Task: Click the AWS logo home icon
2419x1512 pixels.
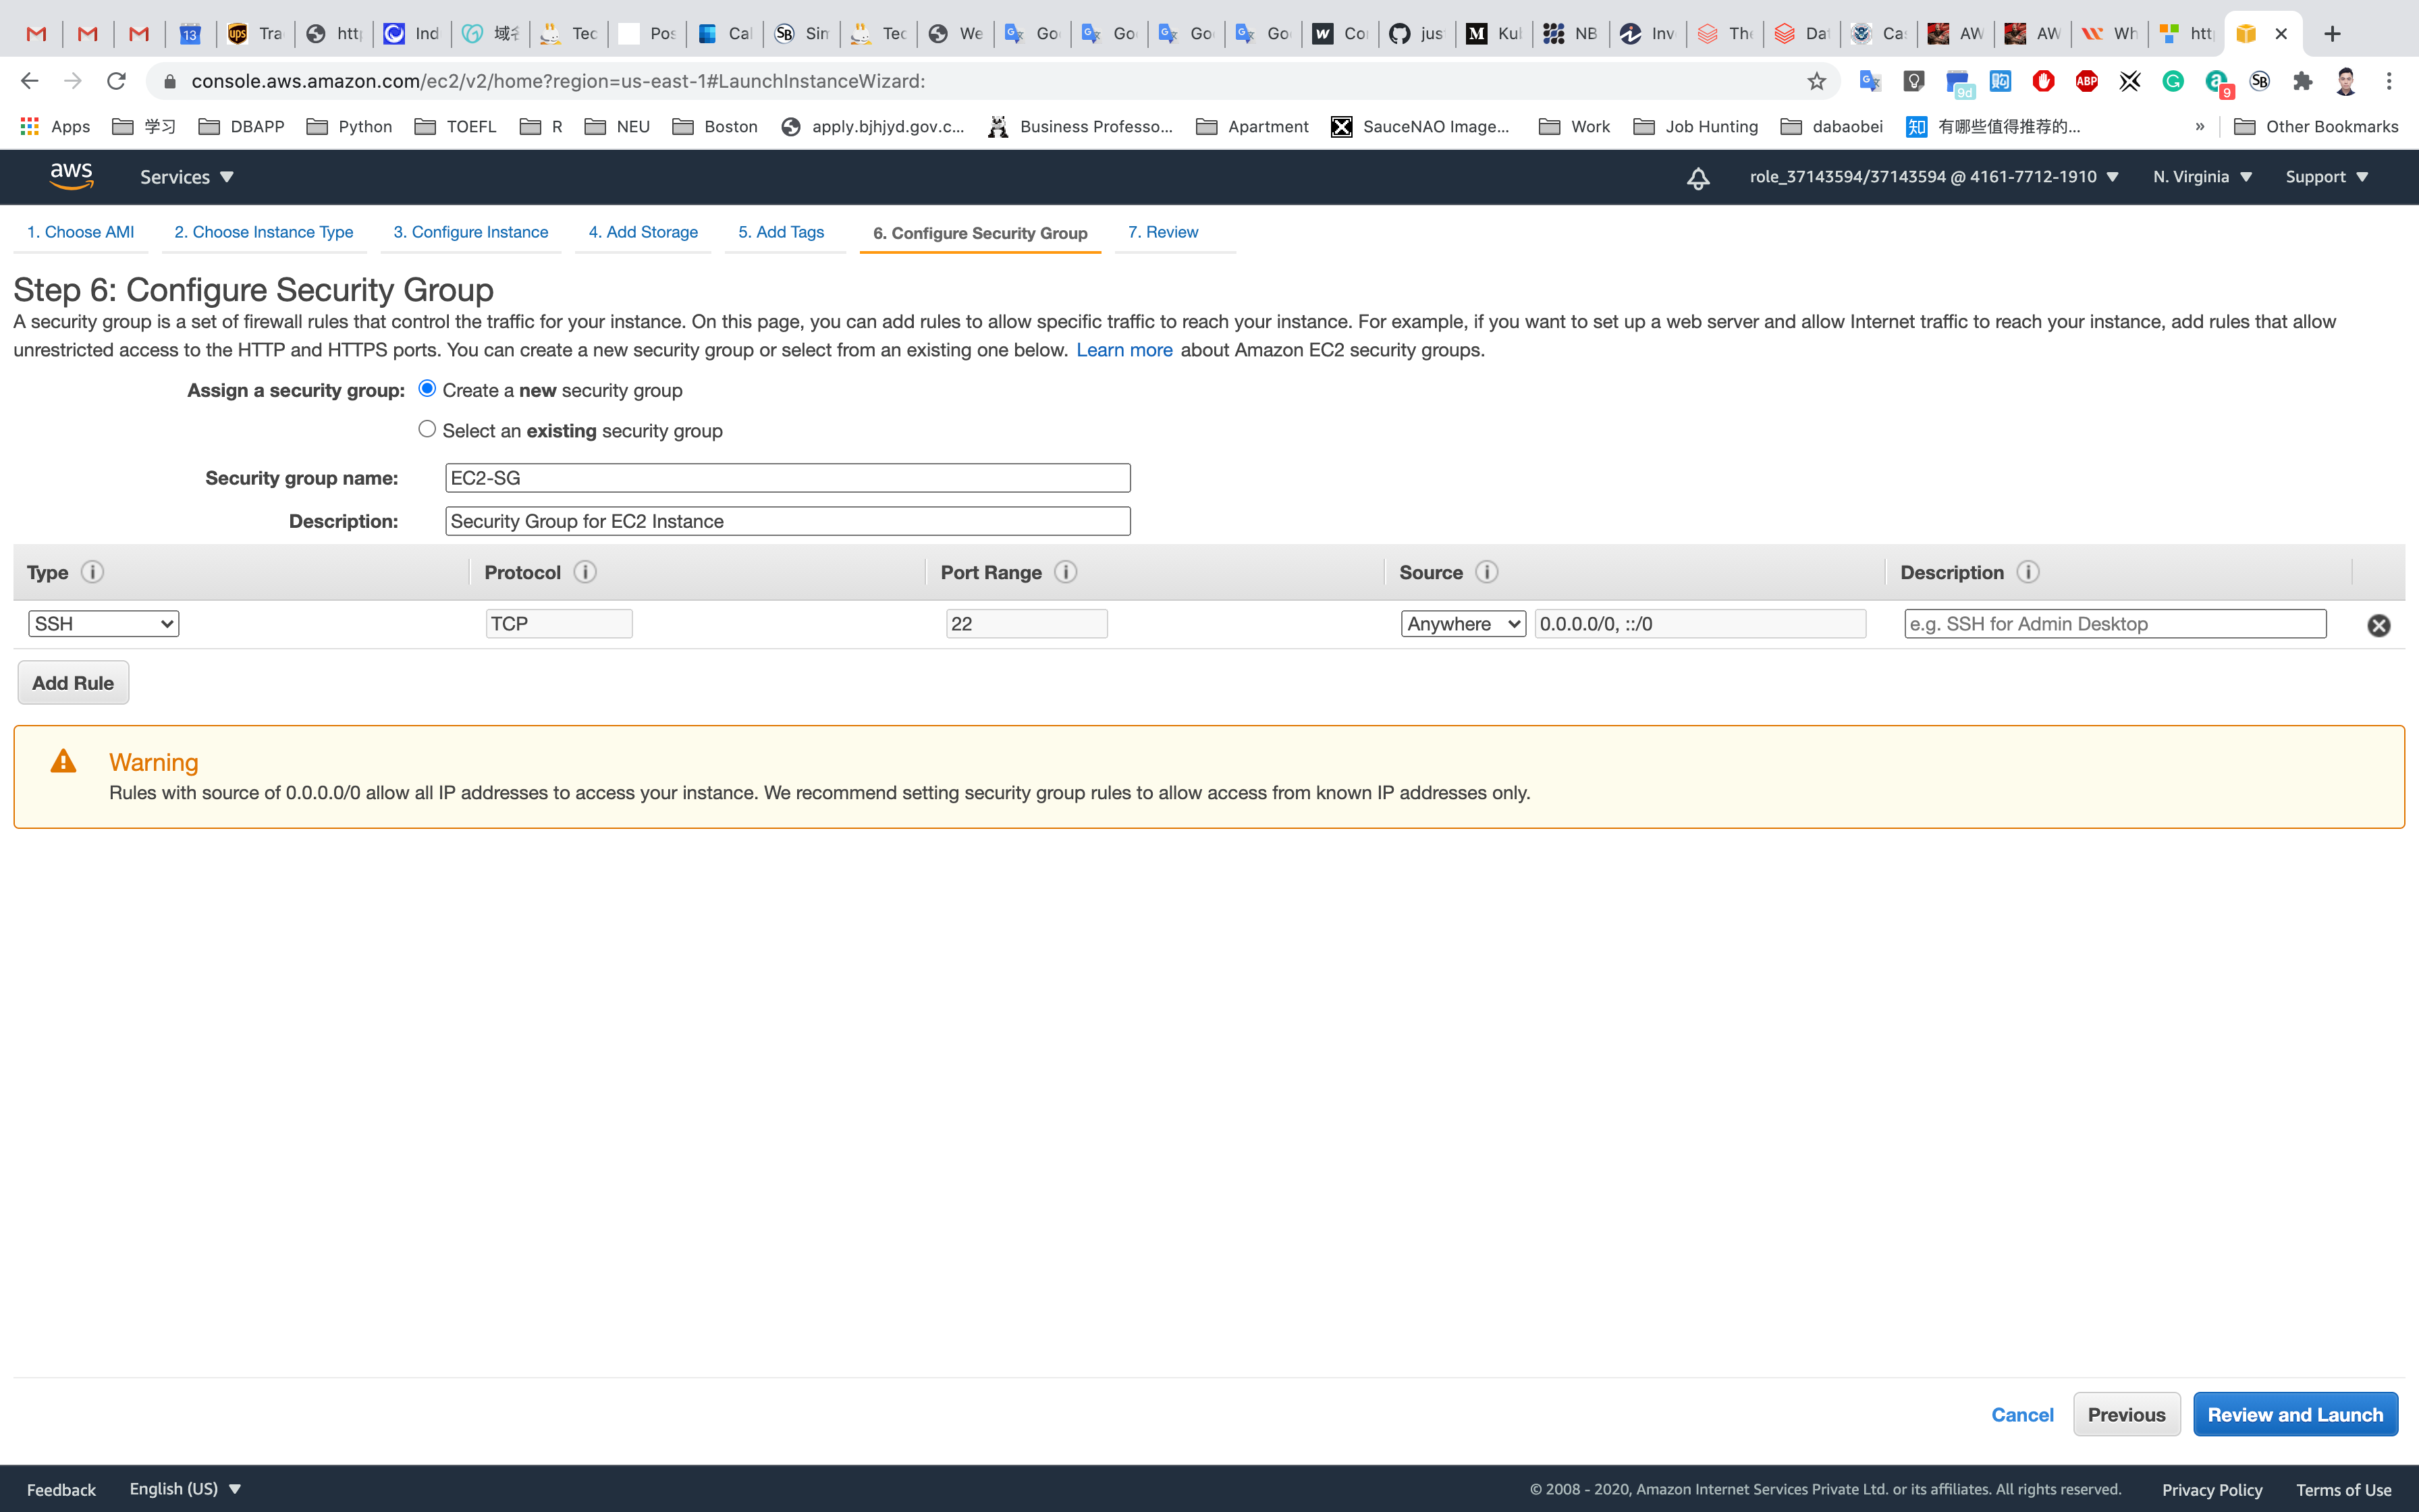Action: tap(71, 176)
